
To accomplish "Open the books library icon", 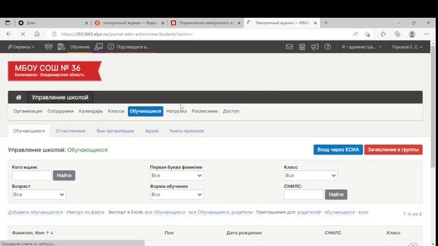I will point(61,46).
